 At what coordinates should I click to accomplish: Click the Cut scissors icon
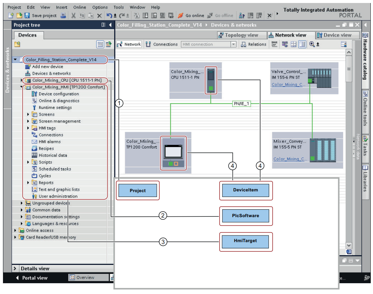[73, 16]
